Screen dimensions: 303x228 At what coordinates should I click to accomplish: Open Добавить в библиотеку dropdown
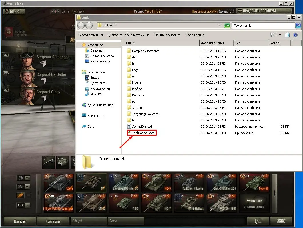[129, 35]
